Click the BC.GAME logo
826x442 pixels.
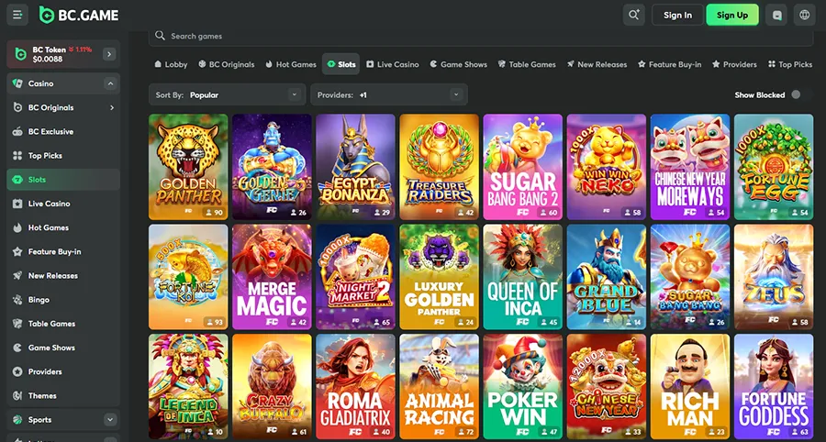79,15
